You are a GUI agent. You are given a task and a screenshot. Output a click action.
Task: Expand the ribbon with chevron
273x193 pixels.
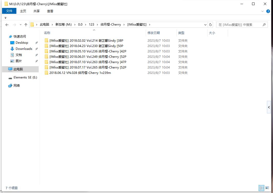[x=262, y=11]
